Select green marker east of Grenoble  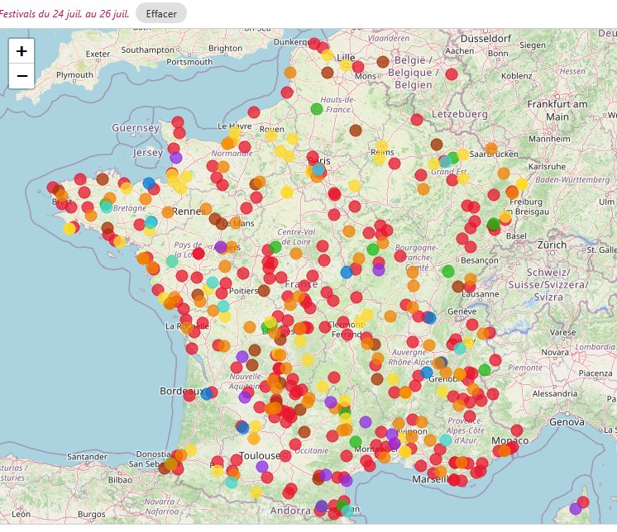click(x=485, y=370)
